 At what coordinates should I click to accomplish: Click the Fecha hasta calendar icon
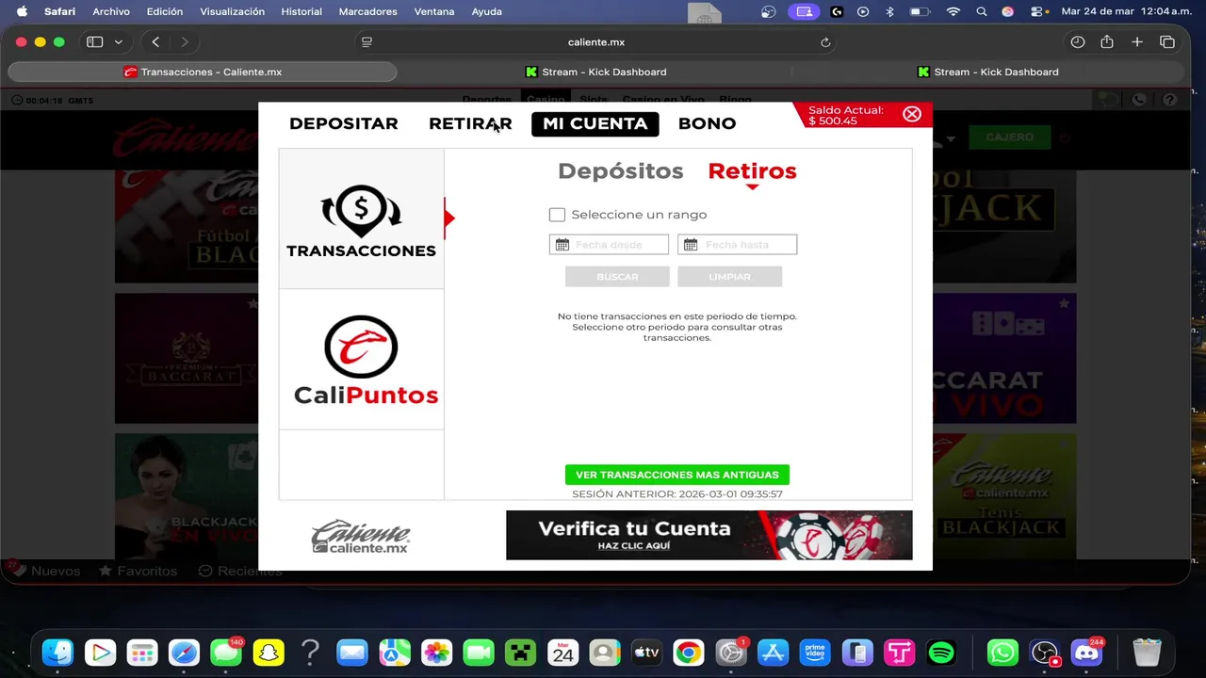click(x=691, y=245)
